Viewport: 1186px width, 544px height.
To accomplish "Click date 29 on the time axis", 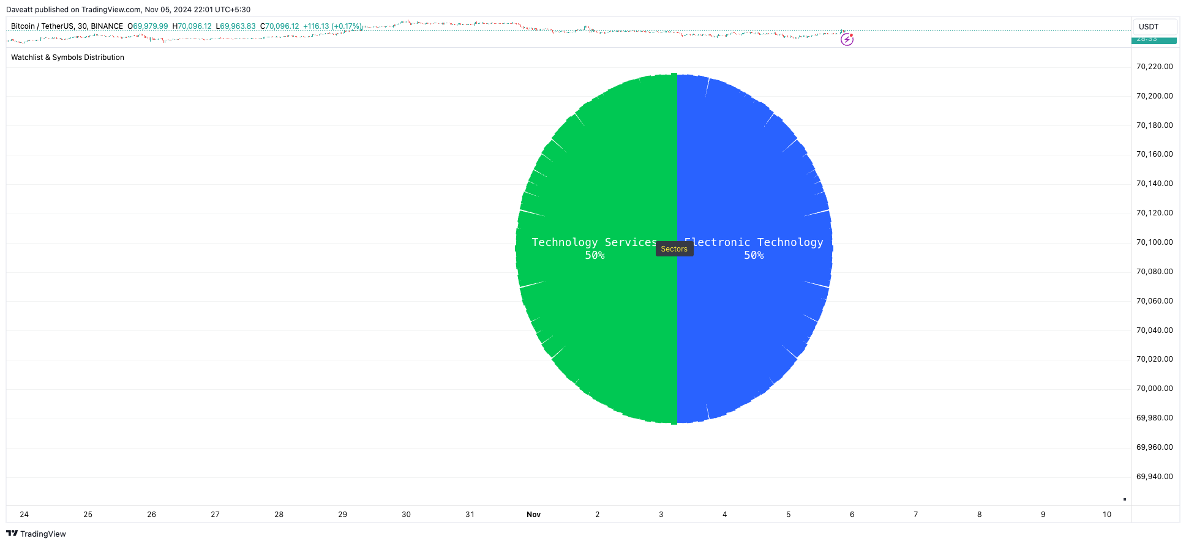I will coord(343,515).
